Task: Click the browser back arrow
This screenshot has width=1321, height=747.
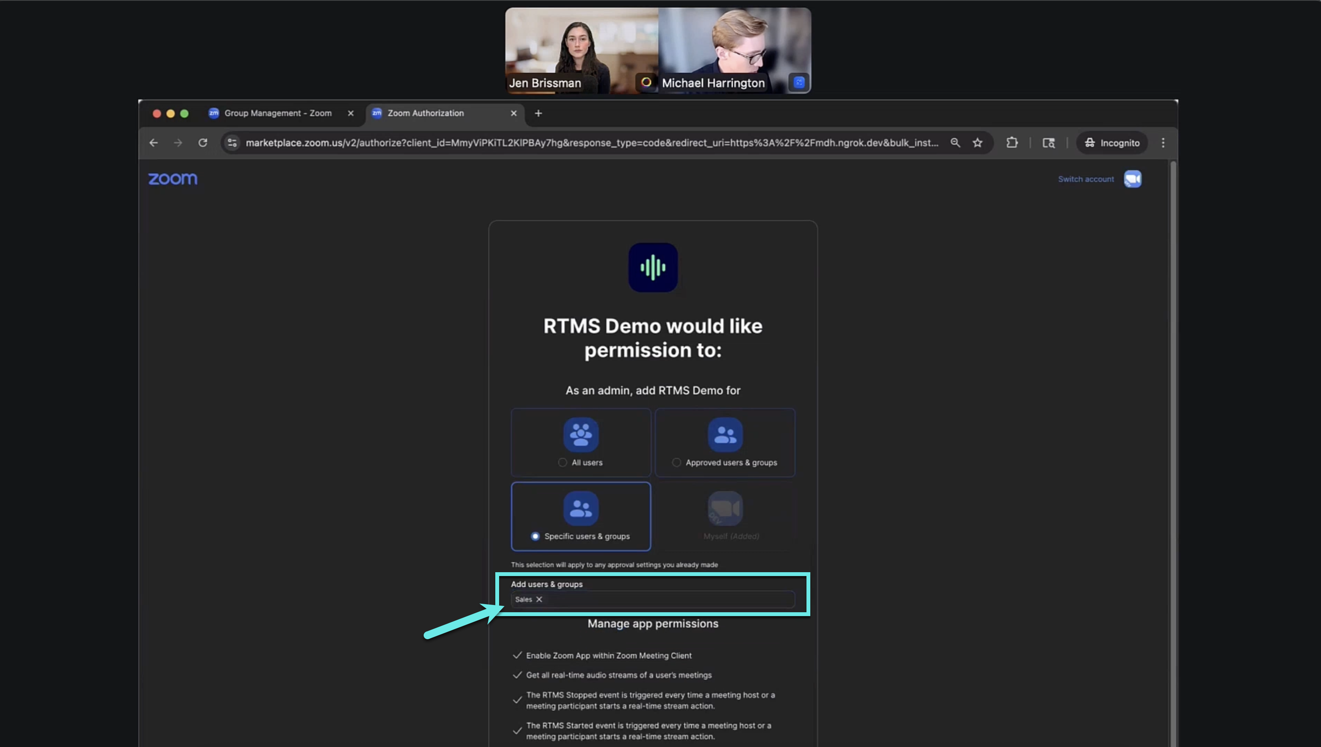Action: pyautogui.click(x=153, y=142)
